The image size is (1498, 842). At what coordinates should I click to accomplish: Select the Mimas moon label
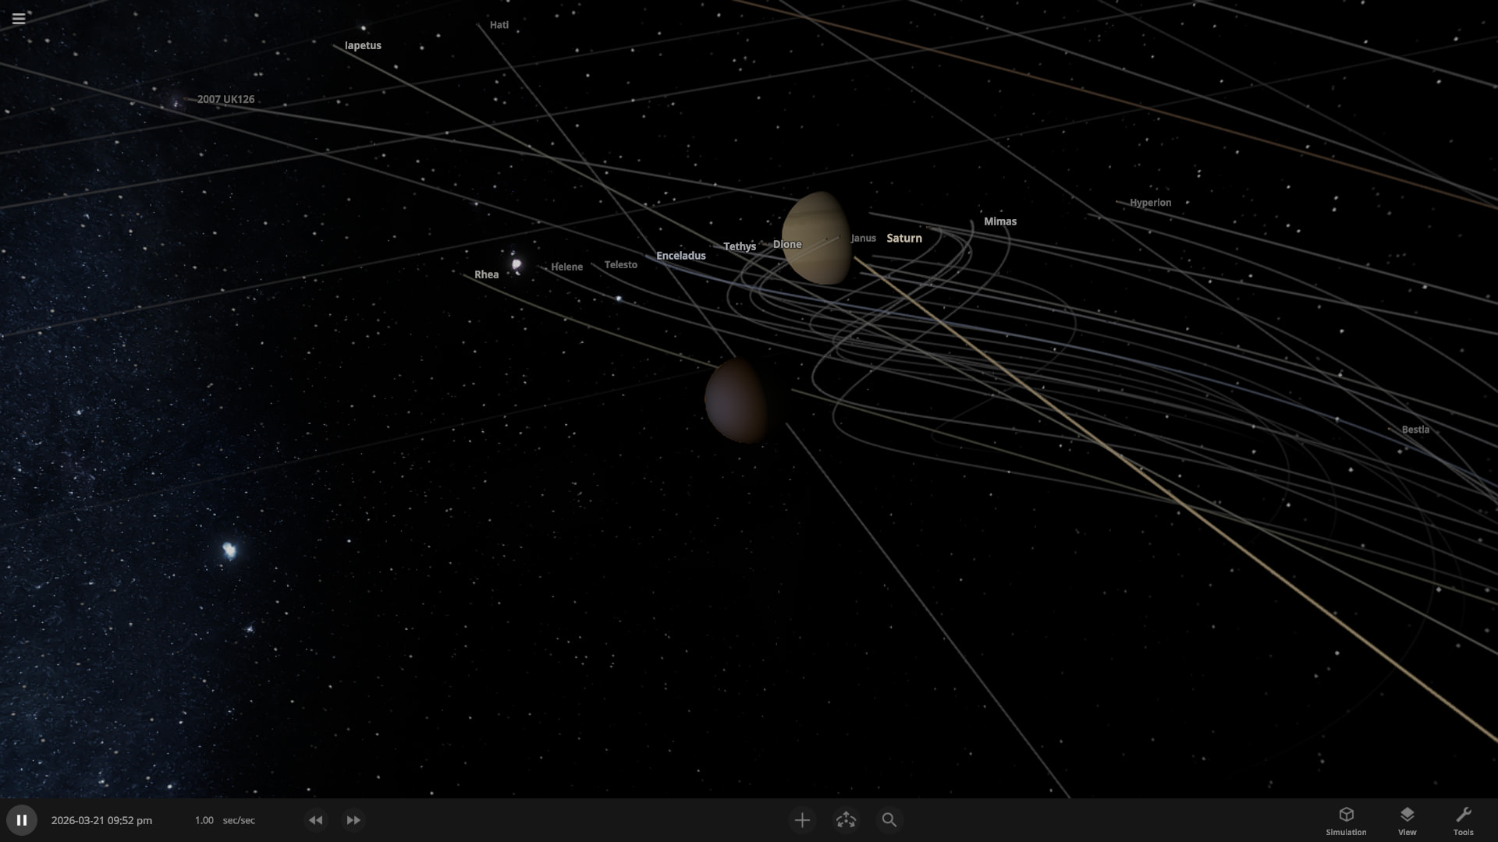coord(999,221)
